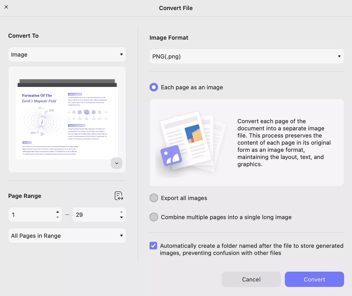Open the Image Format dropdown showing PNG(.png)

246,56
